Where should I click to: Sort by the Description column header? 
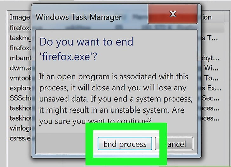[207, 17]
